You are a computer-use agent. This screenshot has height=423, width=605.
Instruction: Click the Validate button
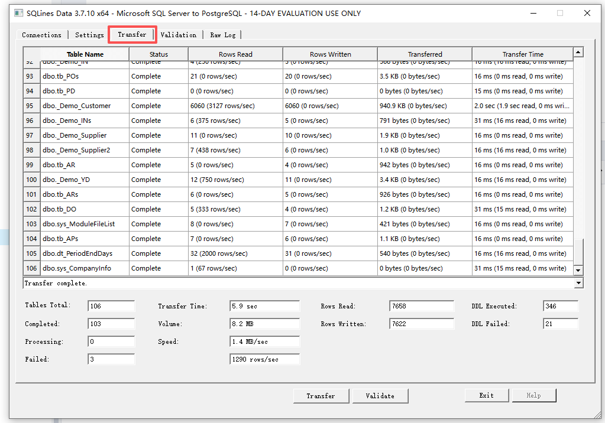pyautogui.click(x=380, y=396)
